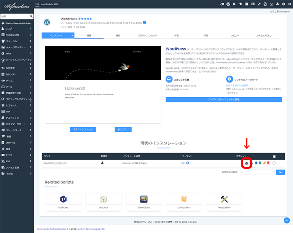Select the JavaScripts tab at top
This screenshot has width=293, height=233.
click(x=47, y=4)
